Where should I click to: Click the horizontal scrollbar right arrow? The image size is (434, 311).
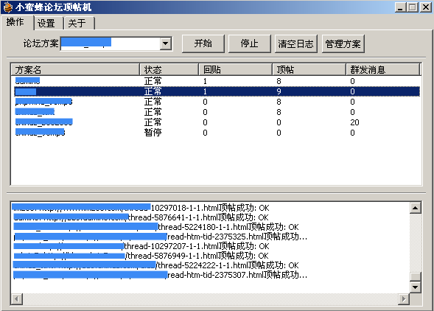pos(404,299)
